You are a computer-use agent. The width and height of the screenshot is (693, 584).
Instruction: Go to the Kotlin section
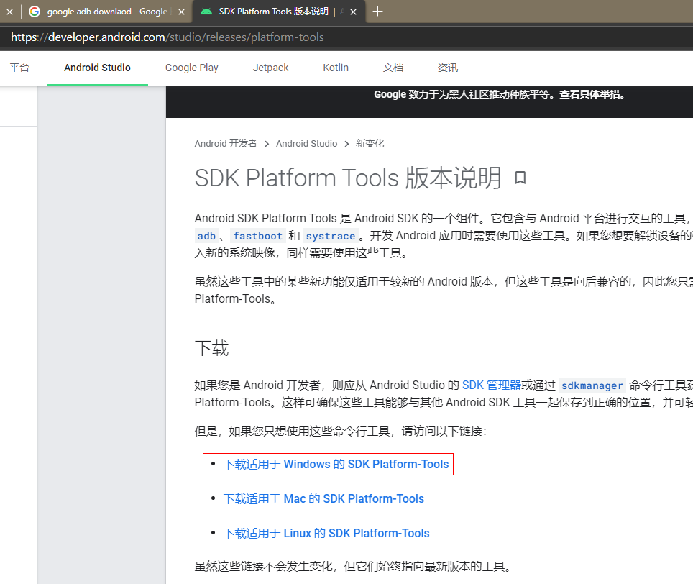pos(336,68)
